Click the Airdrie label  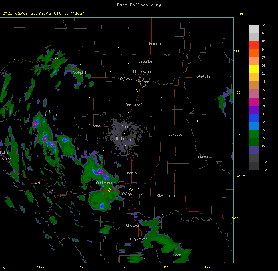tap(130, 173)
